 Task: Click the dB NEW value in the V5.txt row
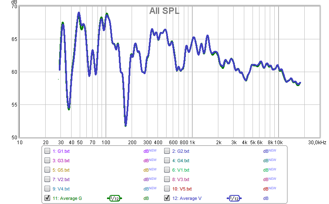pos(269,188)
